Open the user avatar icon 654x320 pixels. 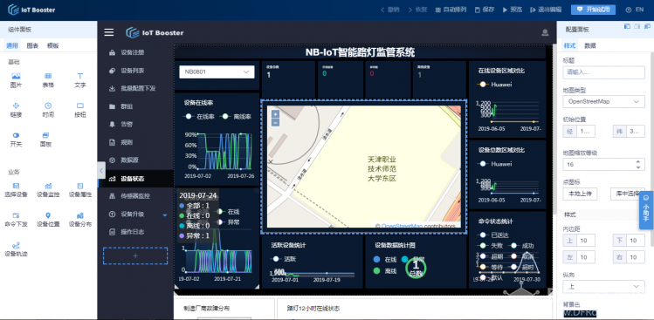point(544,32)
